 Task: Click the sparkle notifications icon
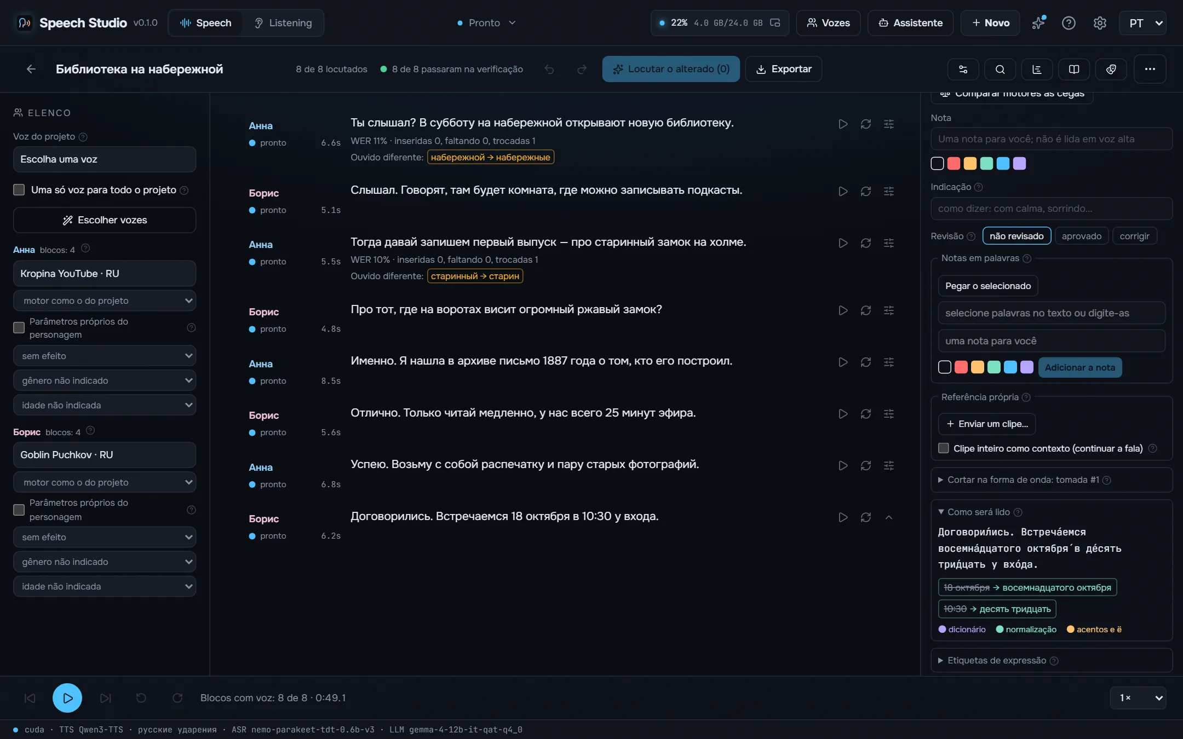coord(1038,23)
